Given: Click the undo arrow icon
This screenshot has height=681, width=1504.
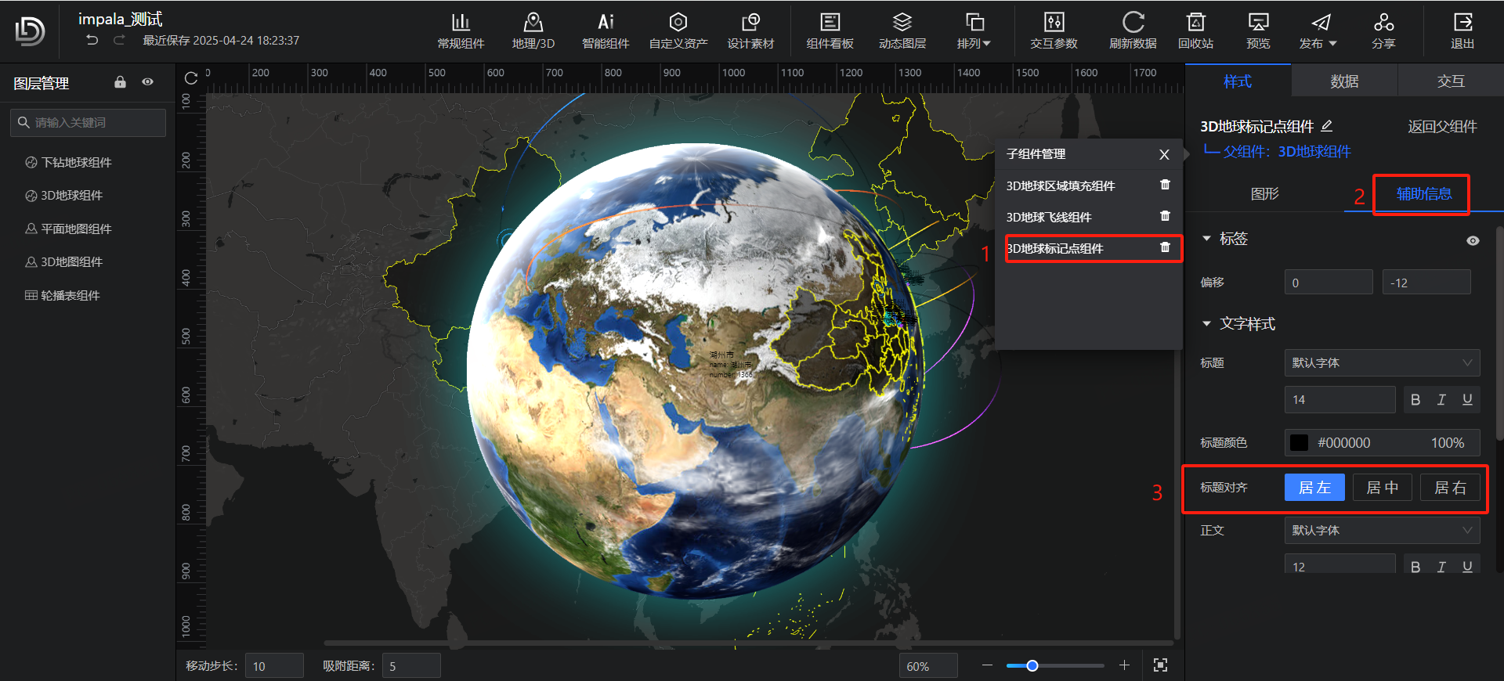Looking at the screenshot, I should click(92, 40).
